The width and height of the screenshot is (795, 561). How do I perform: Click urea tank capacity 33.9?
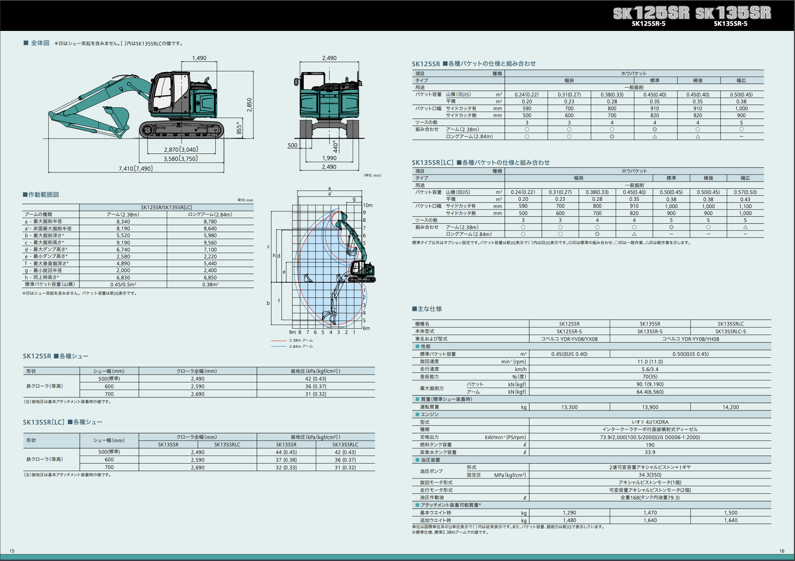pos(650,453)
